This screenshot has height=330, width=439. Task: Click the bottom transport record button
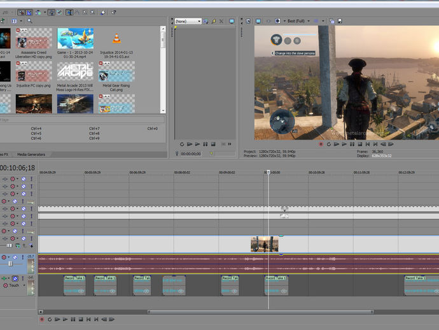[42, 319]
